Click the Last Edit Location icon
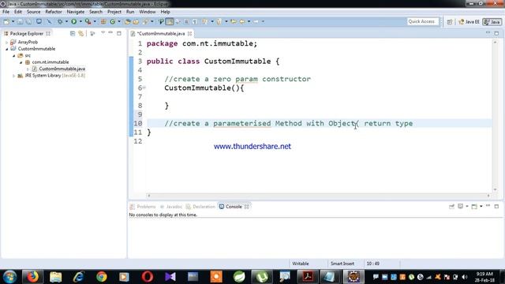This screenshot has width=505, height=284. point(234,21)
